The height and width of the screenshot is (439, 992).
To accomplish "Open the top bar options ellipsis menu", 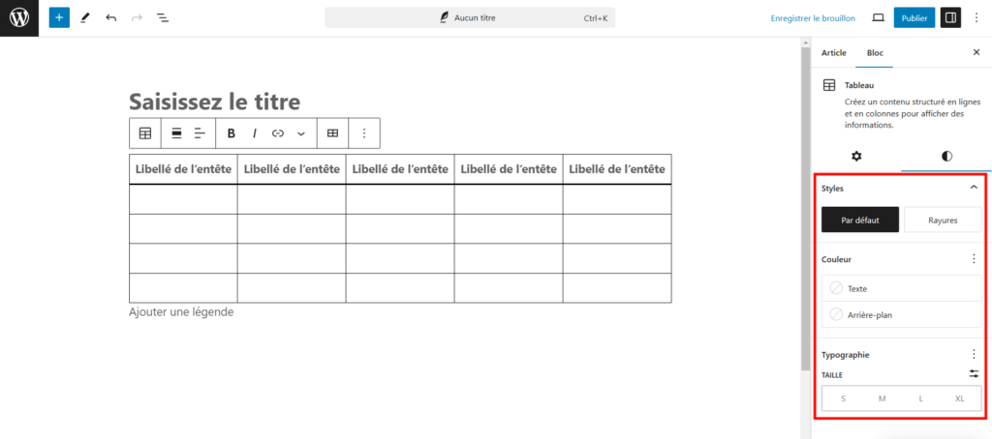I will 976,17.
